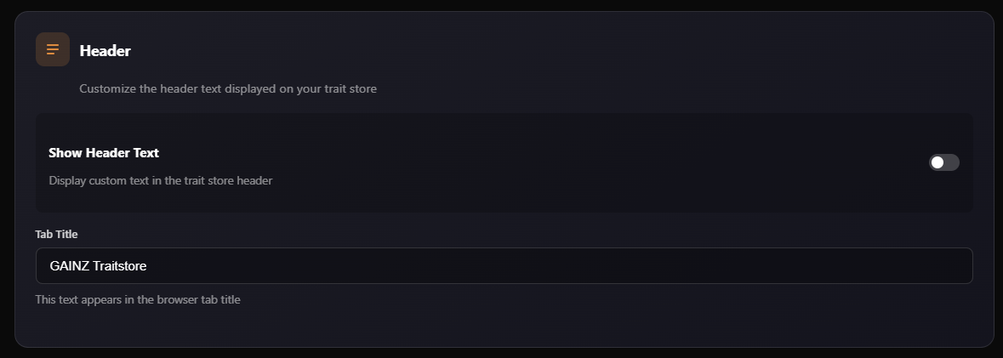Click the "Customize the header text" description

228,88
